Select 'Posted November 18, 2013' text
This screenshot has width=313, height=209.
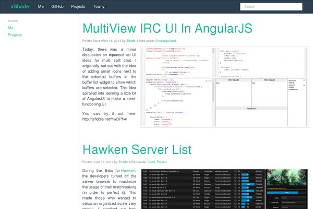(x=102, y=41)
